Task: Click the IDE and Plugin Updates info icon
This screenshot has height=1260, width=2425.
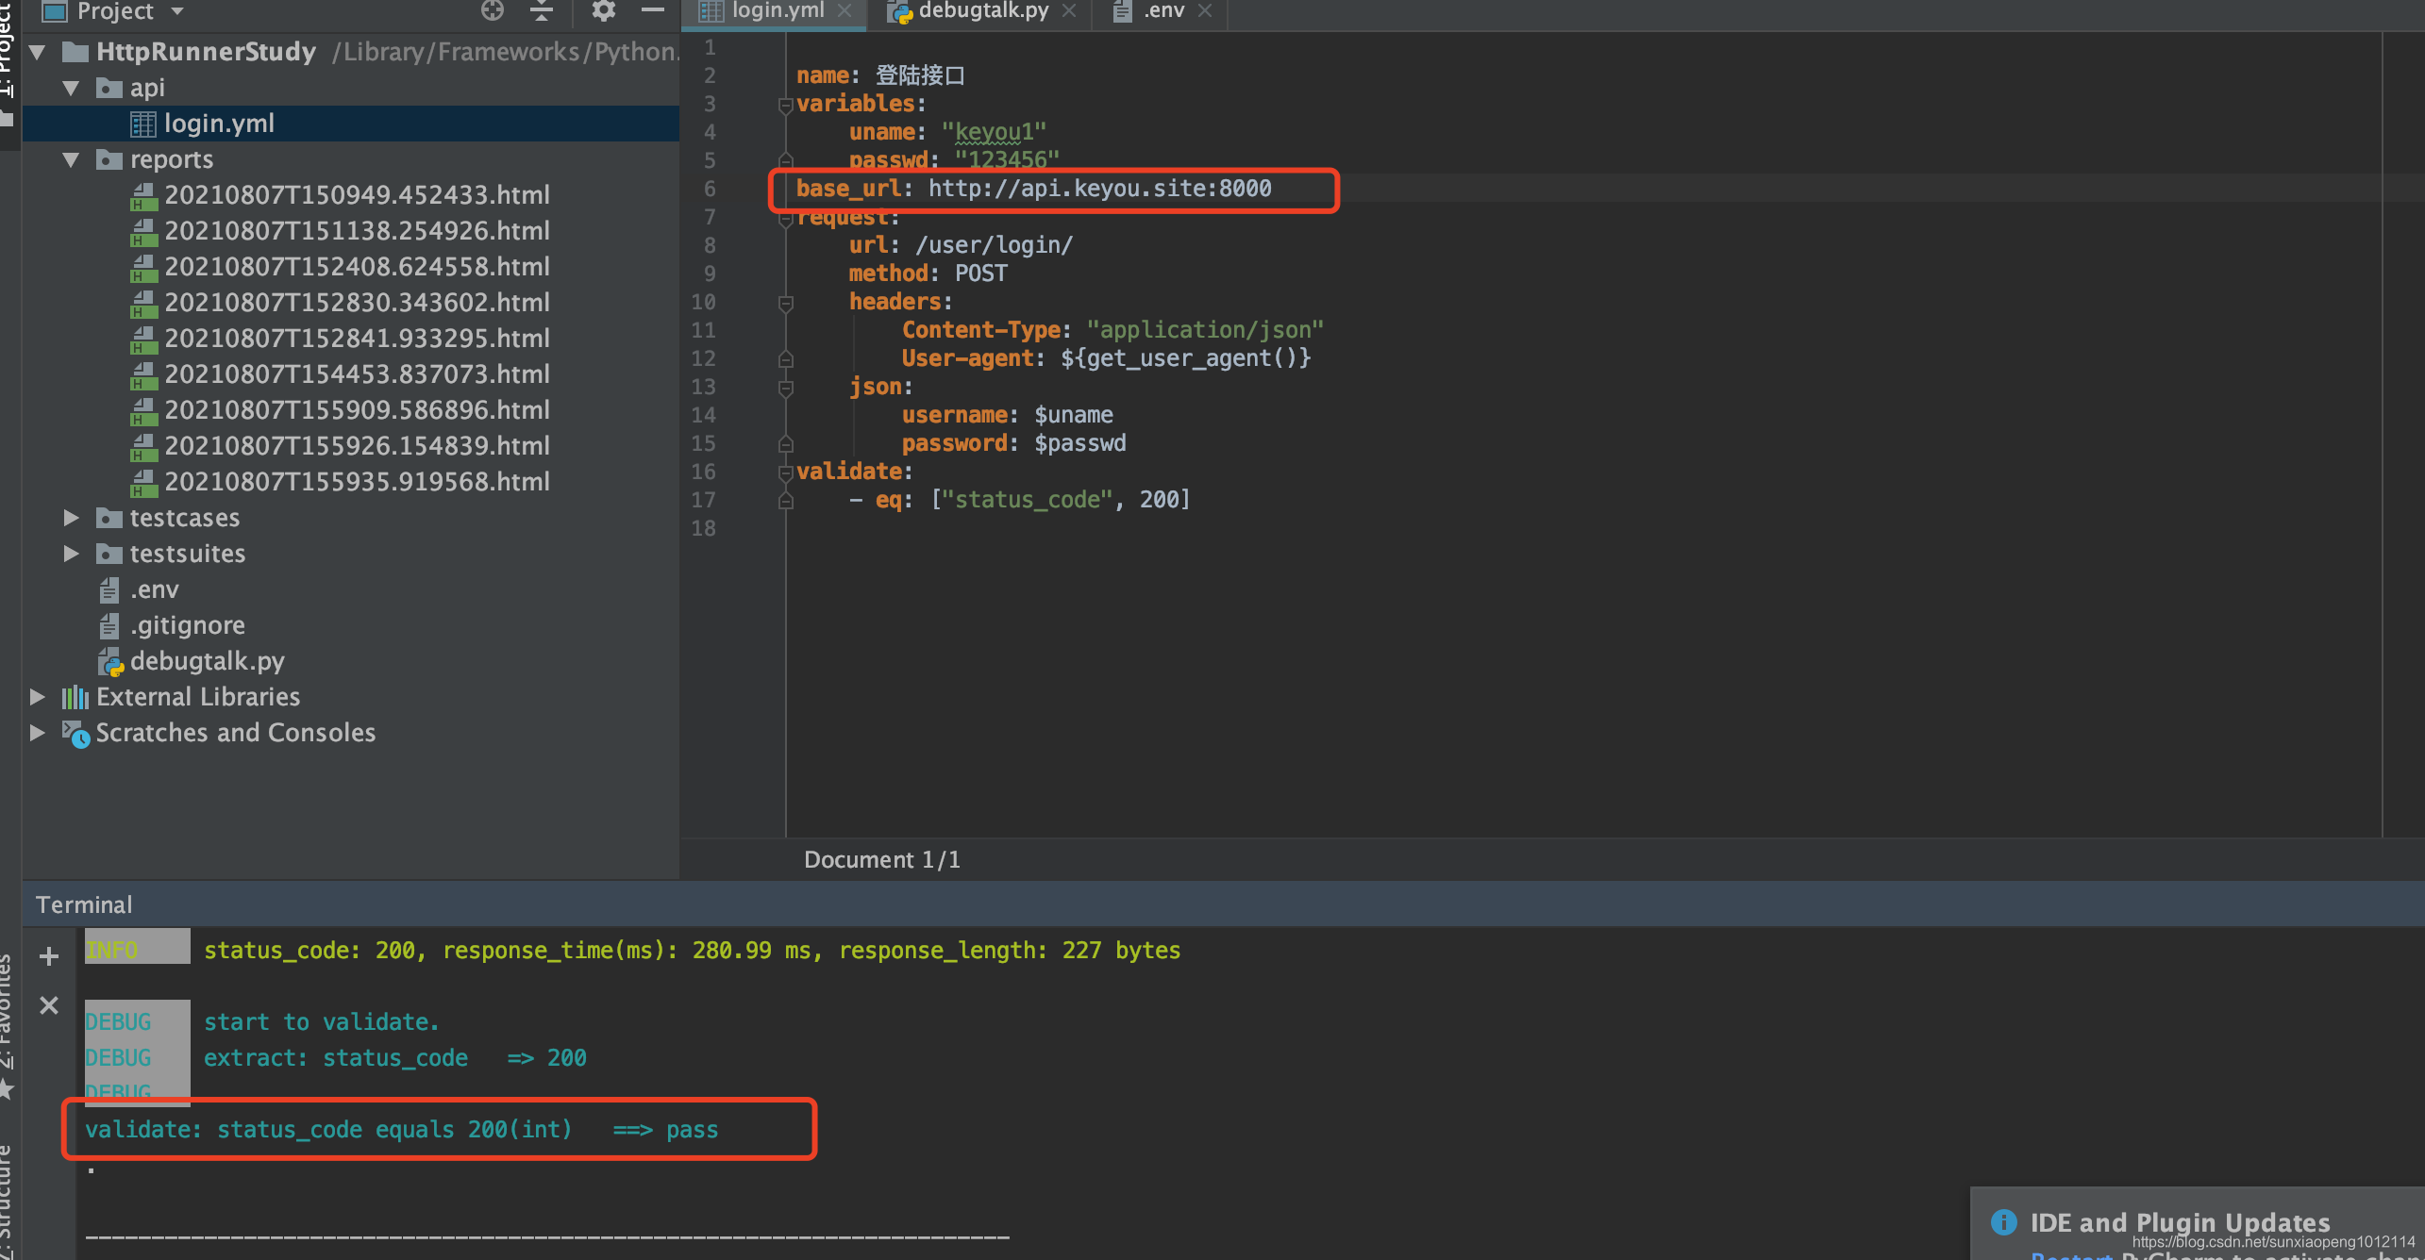Action: click(2003, 1221)
